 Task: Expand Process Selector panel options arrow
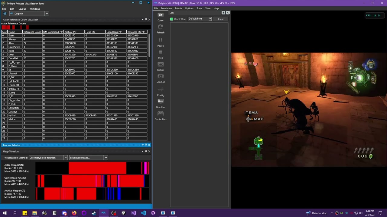(x=142, y=145)
